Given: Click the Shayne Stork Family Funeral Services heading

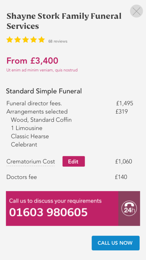Looking at the screenshot, I should pyautogui.click(x=64, y=21).
